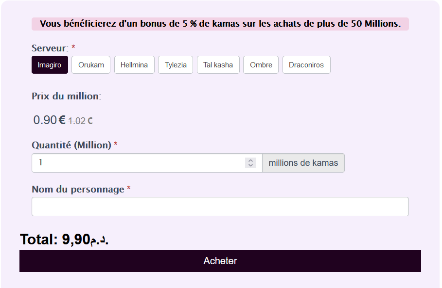Click the Acheter button
Screen dimensions: 442x288
[220, 261]
